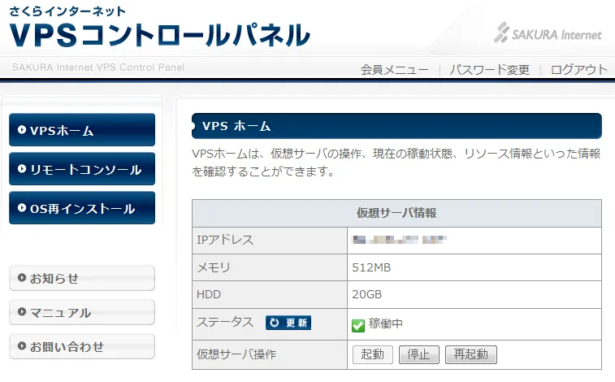This screenshot has height=382, width=615.
Task: Click the VPSホーム description paragraph
Action: point(396,163)
